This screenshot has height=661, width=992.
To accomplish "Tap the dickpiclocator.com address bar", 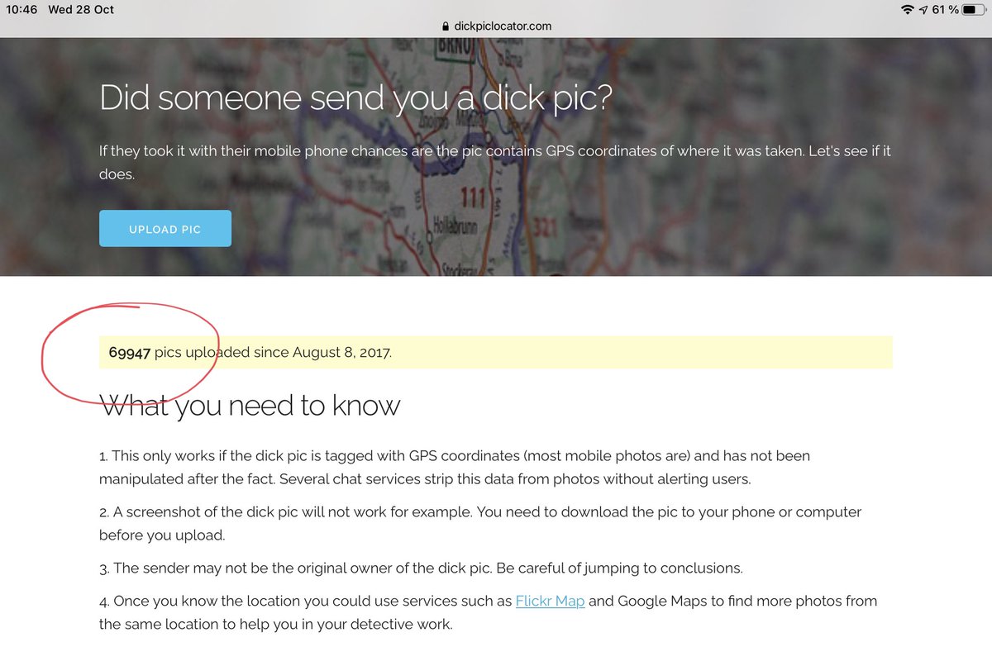I will 496,26.
